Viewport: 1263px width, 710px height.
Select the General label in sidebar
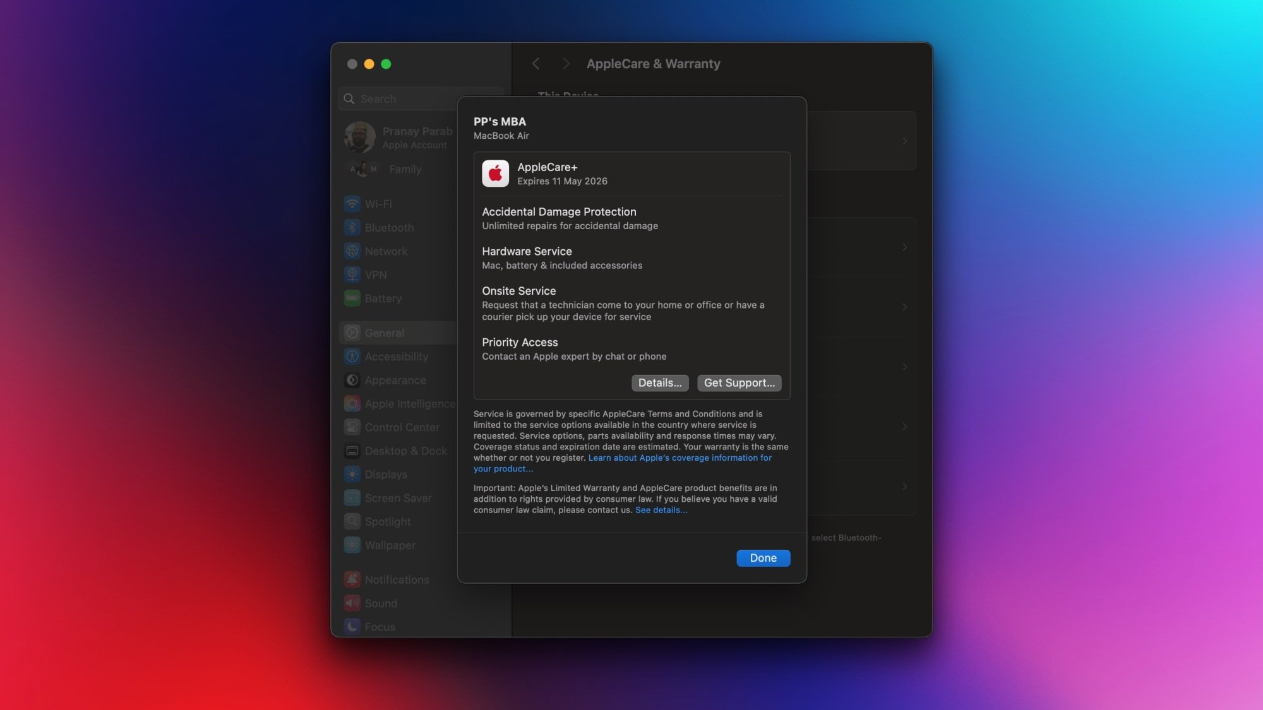click(384, 333)
